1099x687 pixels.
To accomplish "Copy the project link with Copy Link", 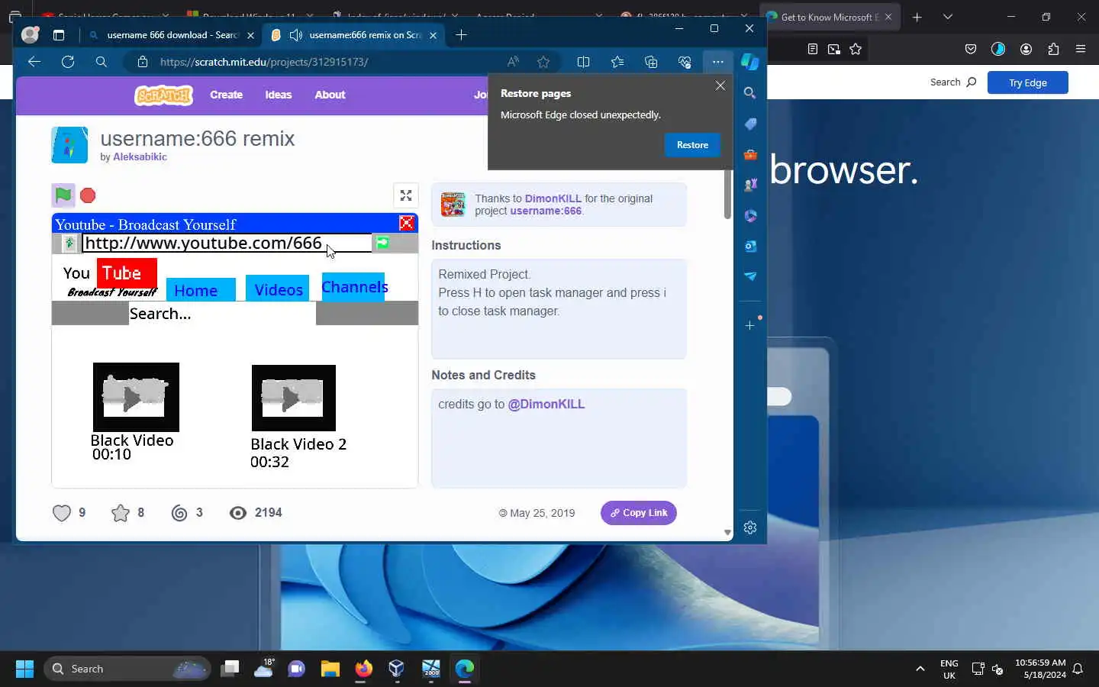I will tap(639, 513).
